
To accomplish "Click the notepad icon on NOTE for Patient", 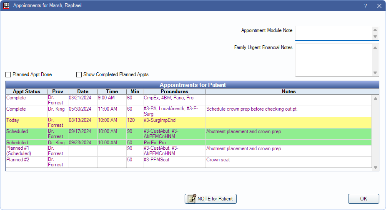I will click(192, 199).
